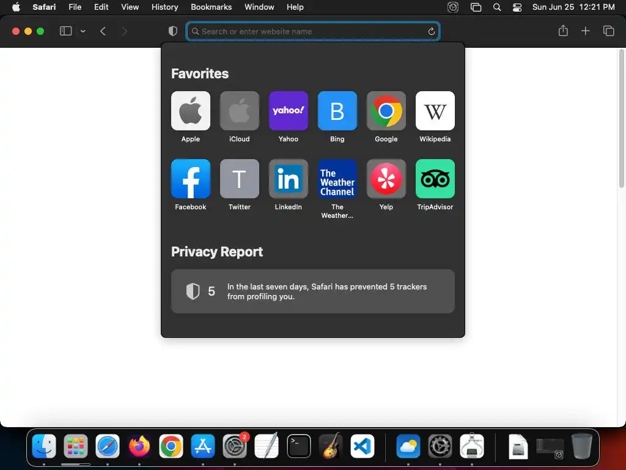Open Firefox from the Dock
626x470 pixels.
[139, 446]
